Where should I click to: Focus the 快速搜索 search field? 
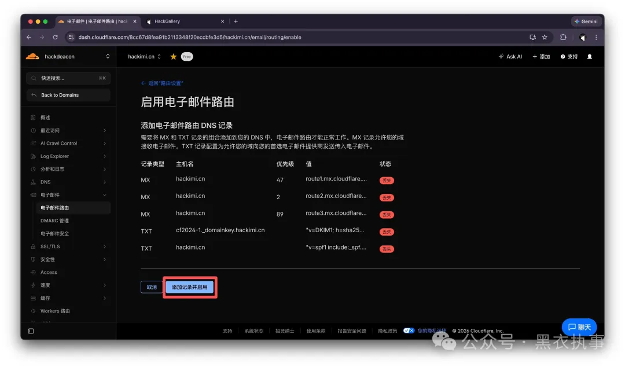coord(68,78)
